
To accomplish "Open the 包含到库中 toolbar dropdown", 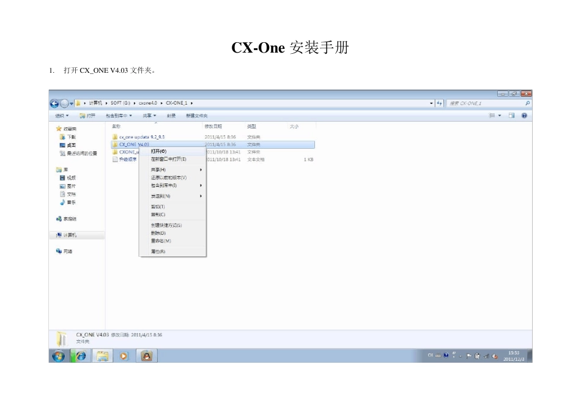I will tap(119, 116).
